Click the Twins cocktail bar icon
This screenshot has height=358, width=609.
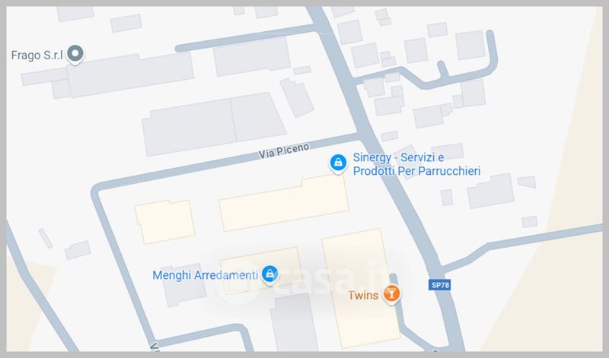[x=391, y=294]
